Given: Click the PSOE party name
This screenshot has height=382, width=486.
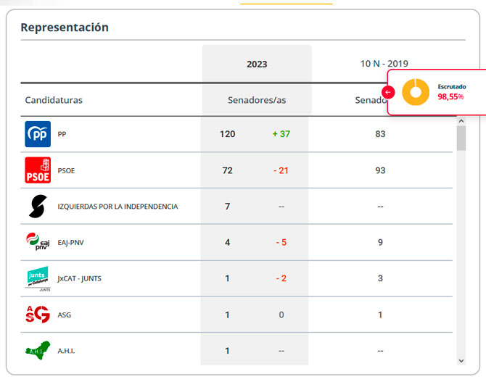Looking at the screenshot, I should [66, 171].
